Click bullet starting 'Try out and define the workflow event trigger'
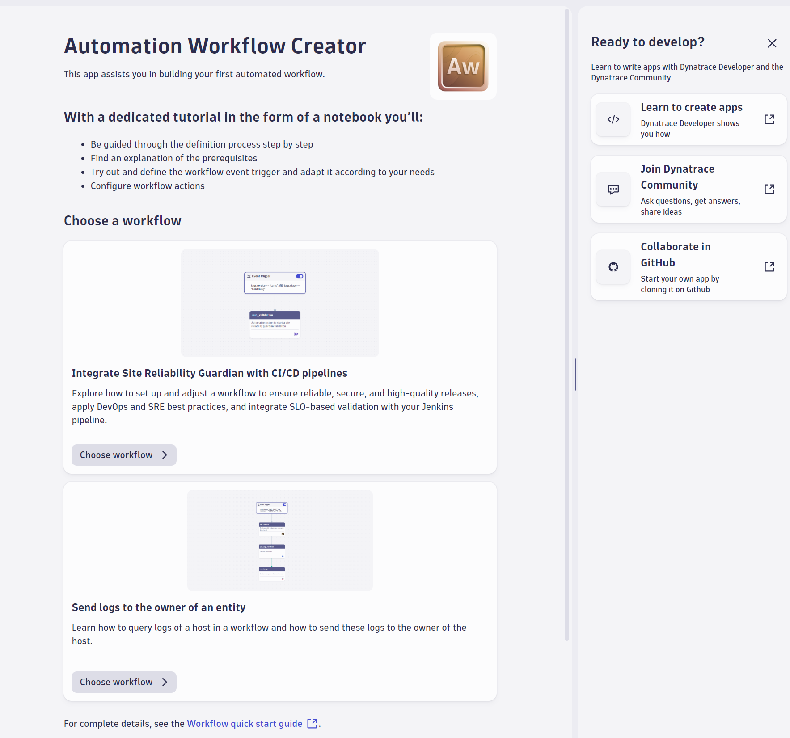Screen dimensions: 790x738 (x=262, y=172)
